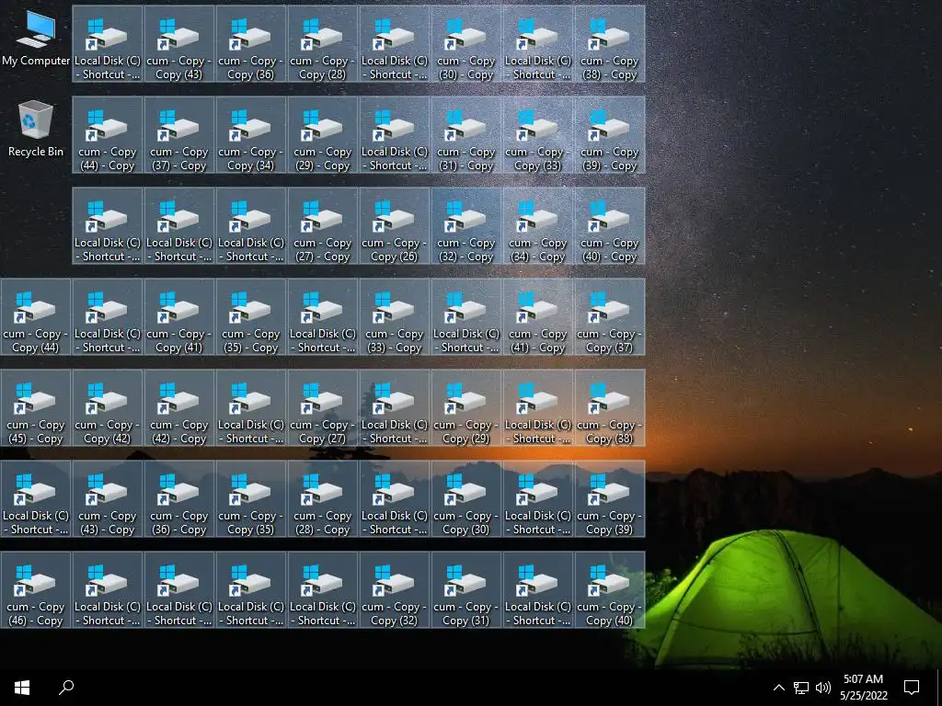Select shortcut 'cum - Copy - Copy (35)'
Viewport: 942px width, 706px height.
tap(250, 499)
